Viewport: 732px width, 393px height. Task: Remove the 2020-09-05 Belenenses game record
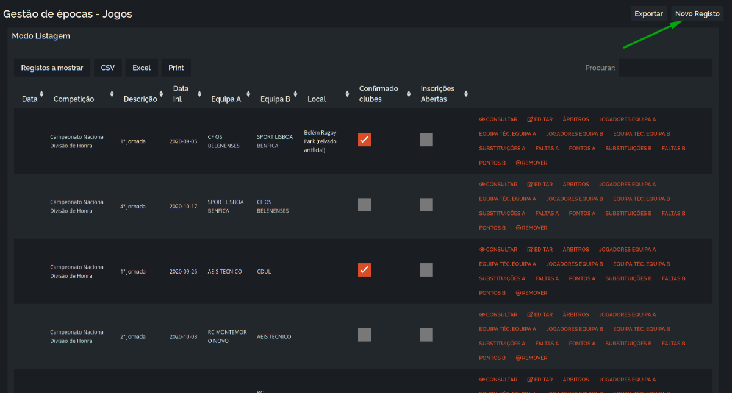(531, 163)
